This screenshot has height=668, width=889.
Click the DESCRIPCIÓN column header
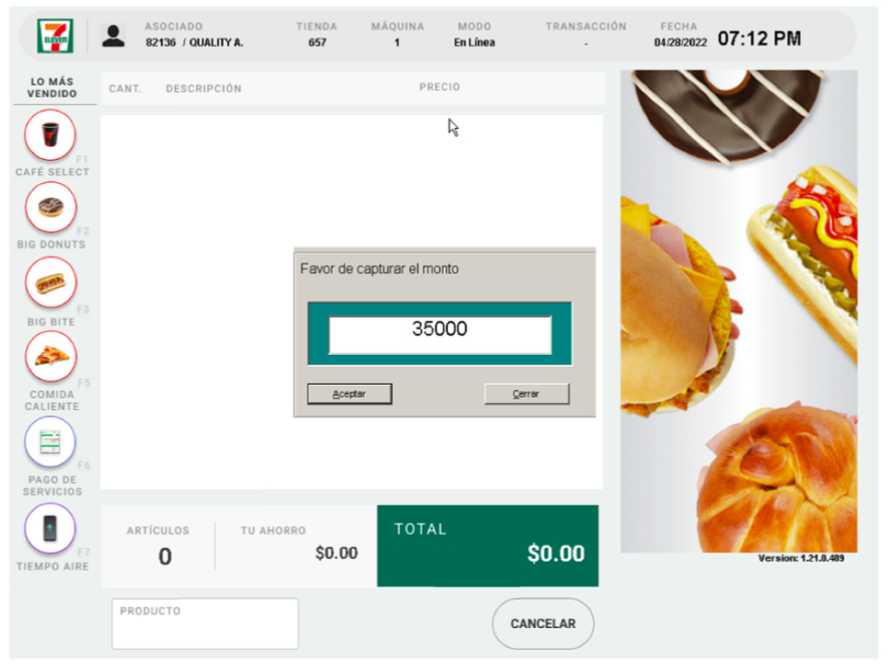tap(203, 88)
